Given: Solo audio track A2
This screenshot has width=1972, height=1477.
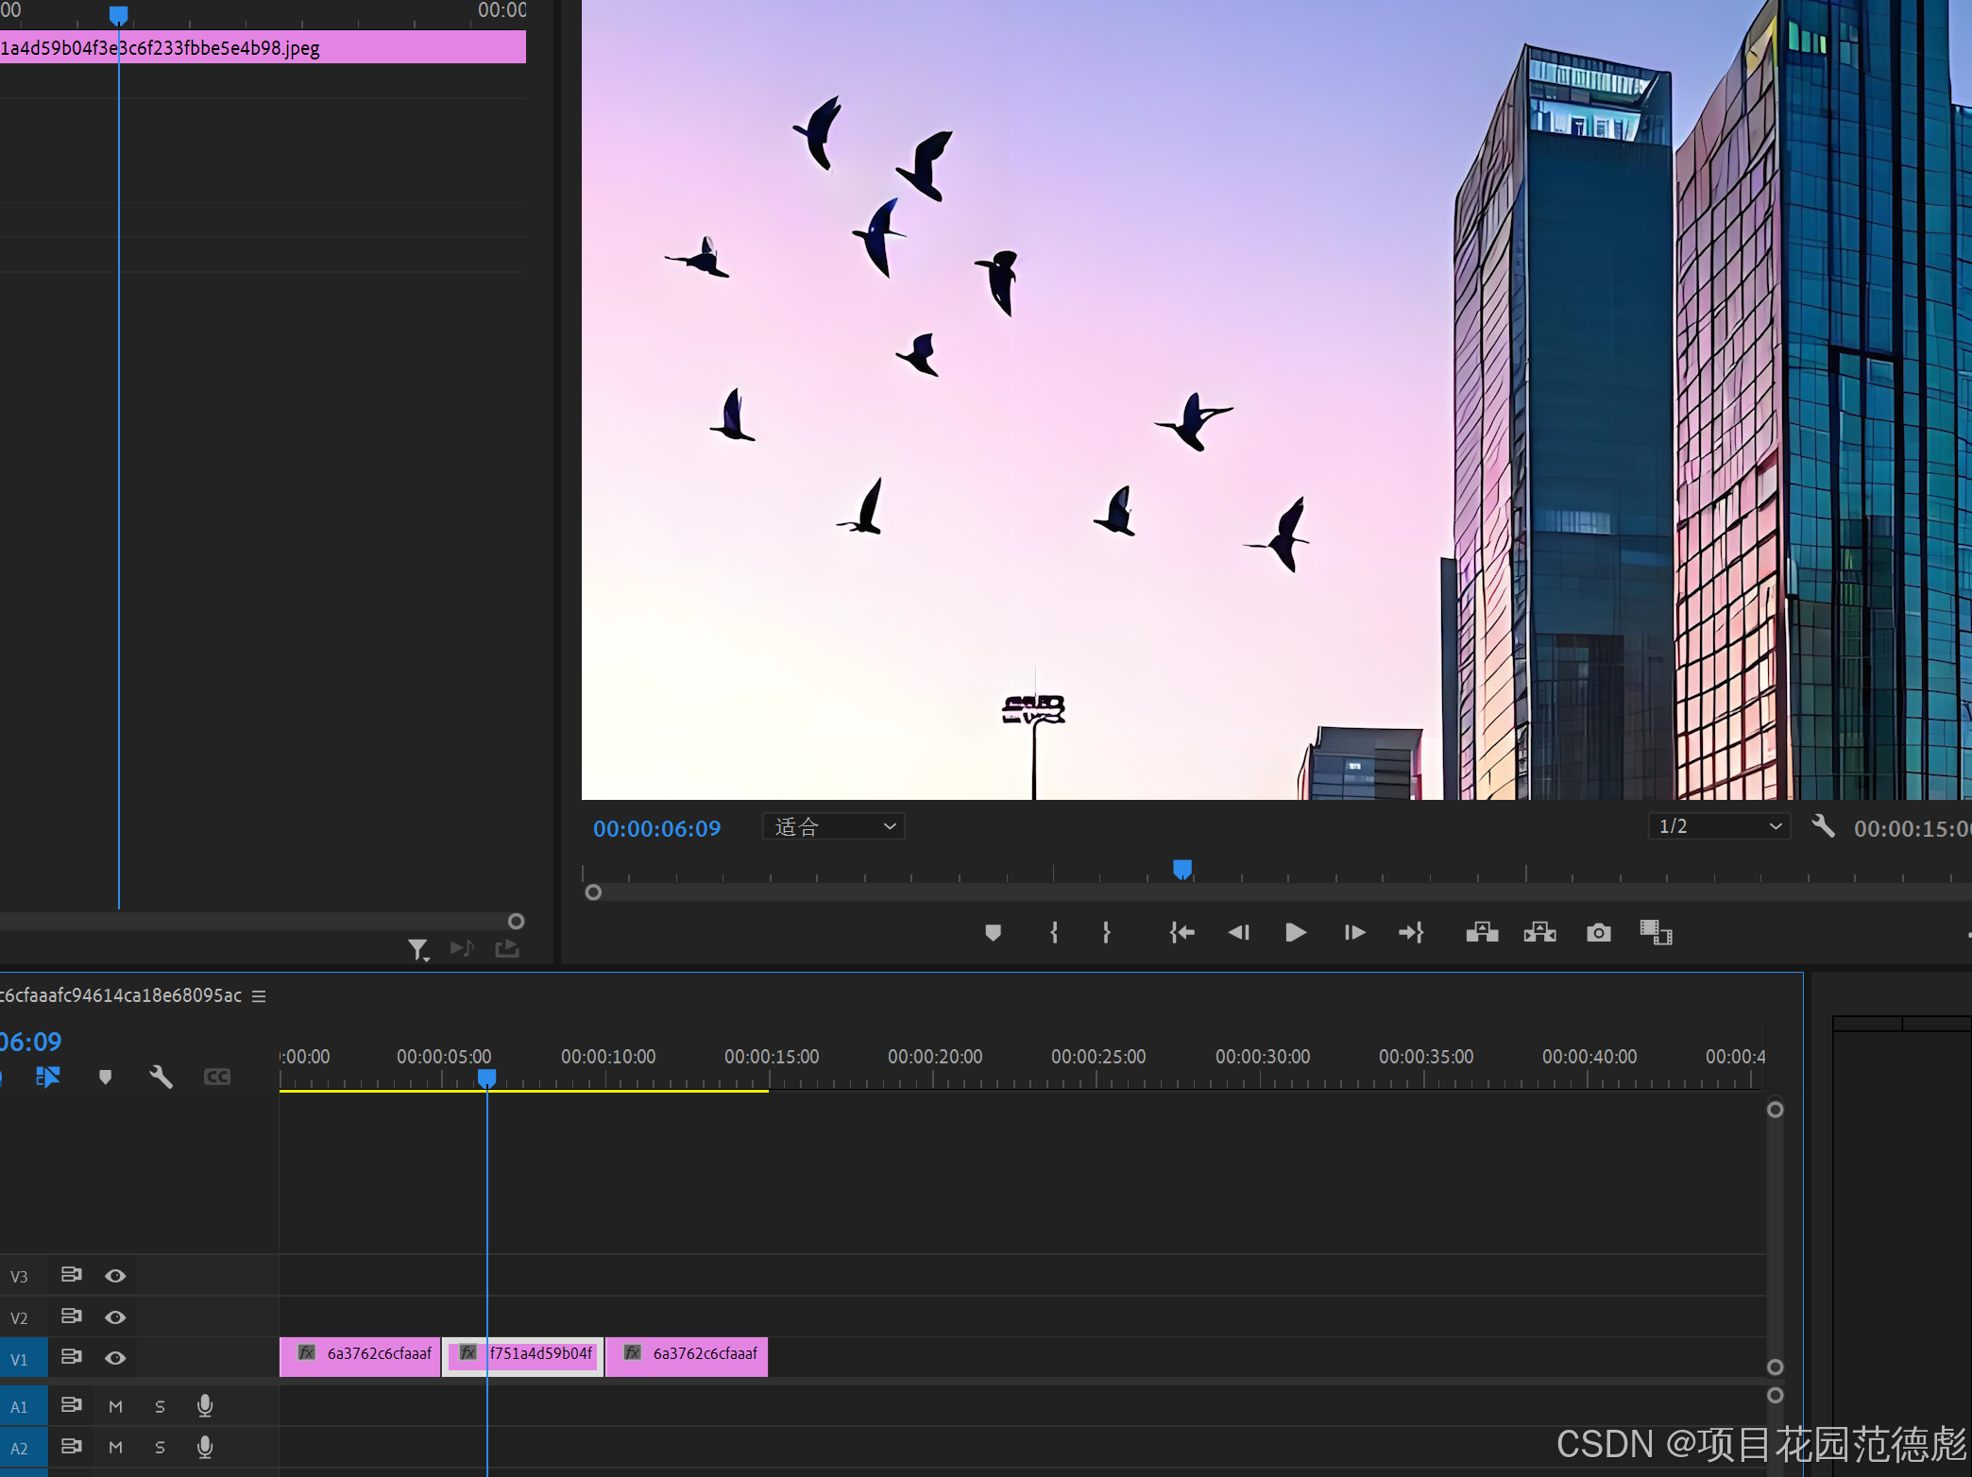Looking at the screenshot, I should coord(160,1448).
